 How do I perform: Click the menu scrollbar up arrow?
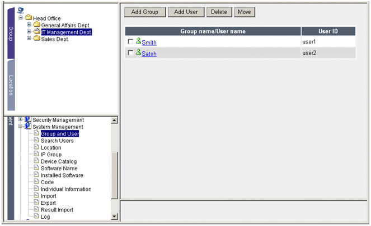point(114,121)
